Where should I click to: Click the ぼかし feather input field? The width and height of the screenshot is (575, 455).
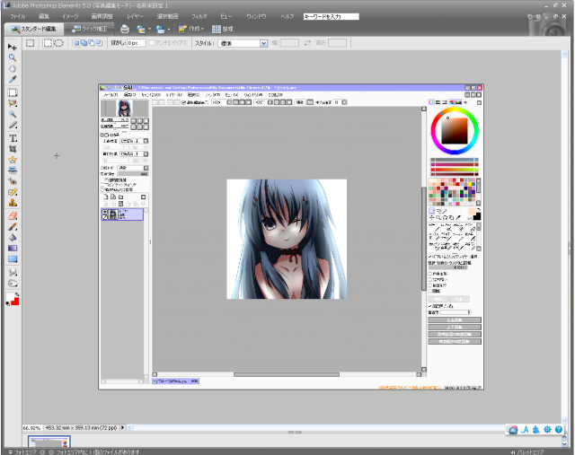[x=137, y=43]
